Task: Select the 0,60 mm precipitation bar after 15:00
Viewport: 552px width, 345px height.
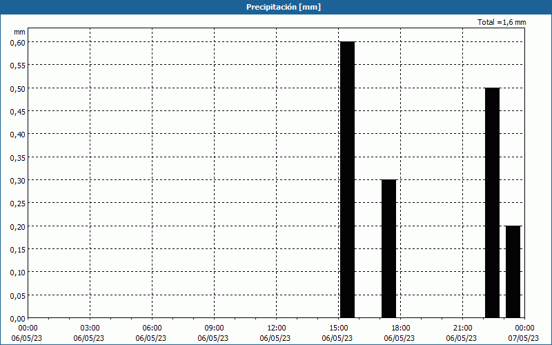Action: coord(348,179)
